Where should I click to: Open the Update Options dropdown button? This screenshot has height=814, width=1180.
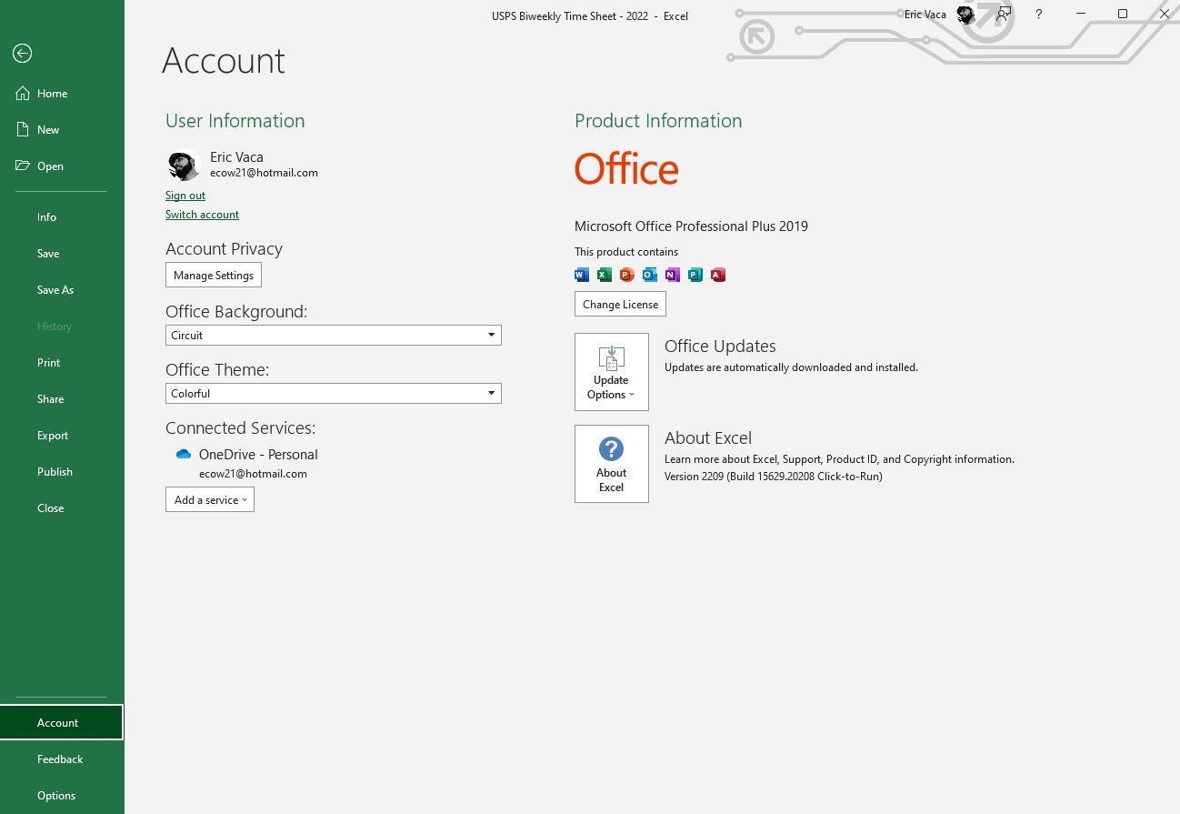(612, 372)
